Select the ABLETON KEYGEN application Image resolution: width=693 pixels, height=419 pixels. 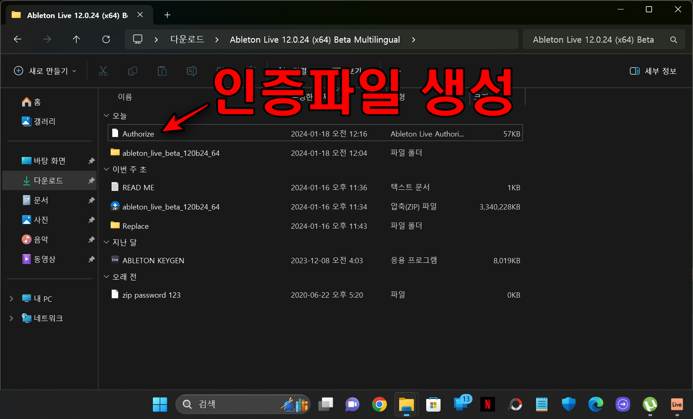pos(315,260)
